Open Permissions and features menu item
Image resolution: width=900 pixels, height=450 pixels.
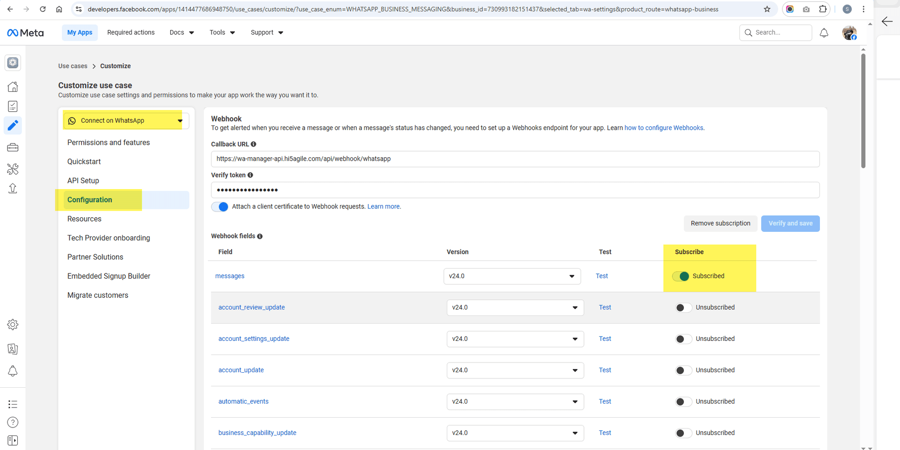click(x=108, y=142)
